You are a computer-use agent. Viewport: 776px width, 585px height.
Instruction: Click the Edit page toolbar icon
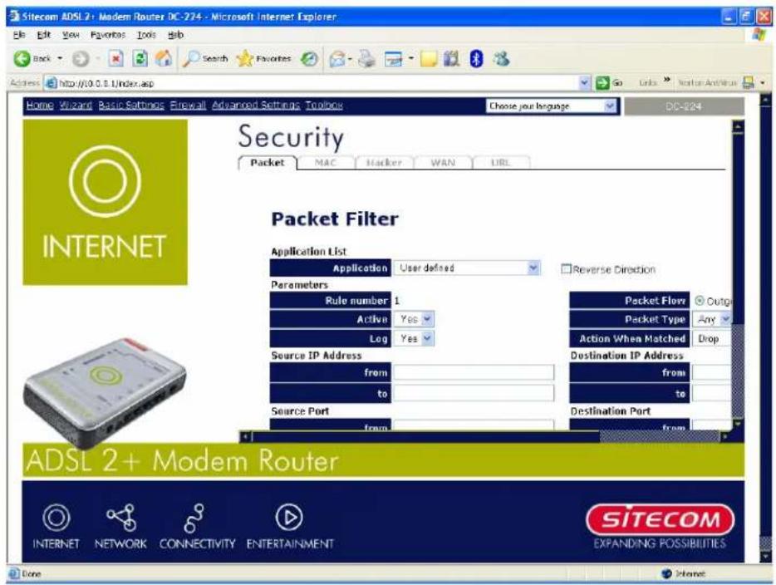tap(394, 59)
